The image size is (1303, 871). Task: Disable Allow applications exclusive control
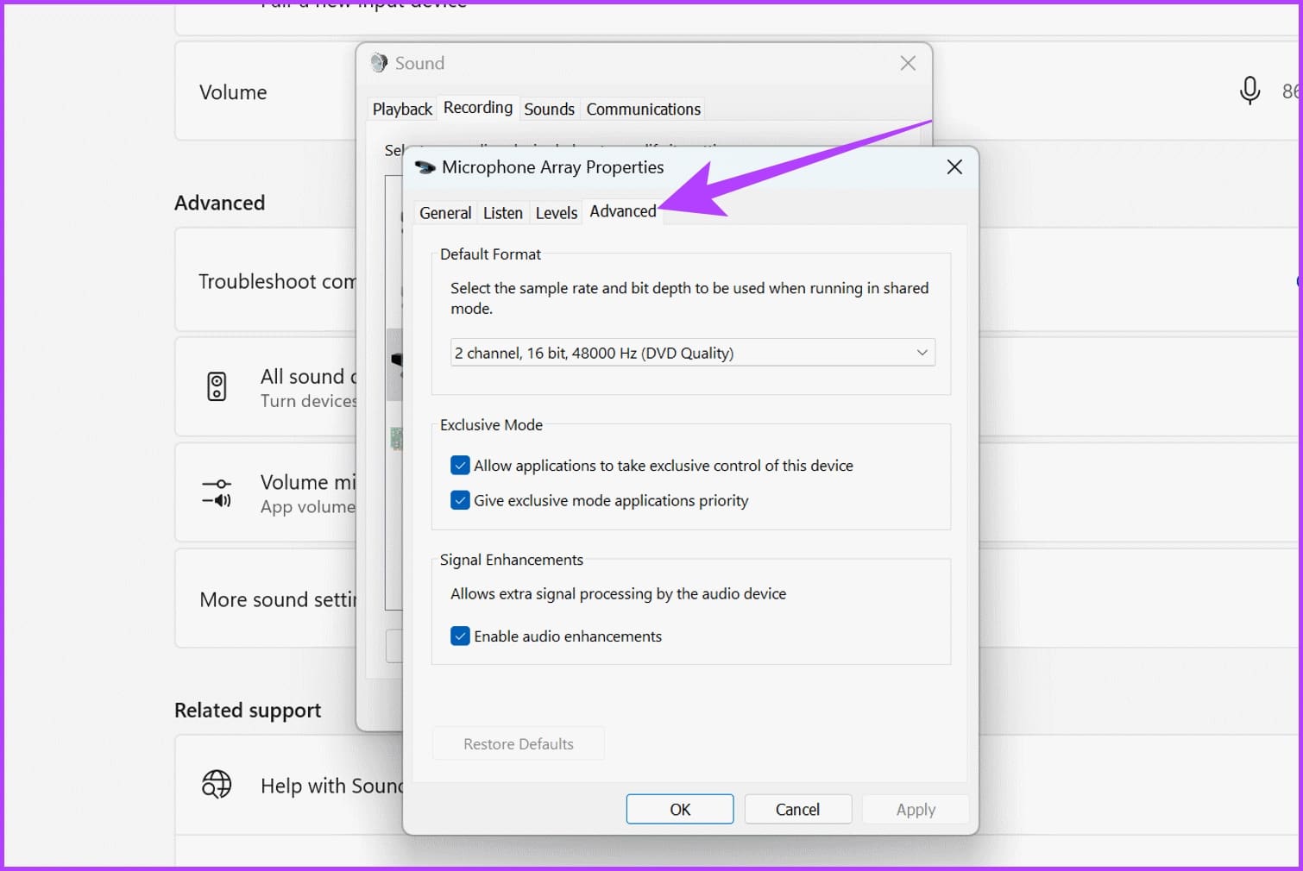tap(460, 465)
